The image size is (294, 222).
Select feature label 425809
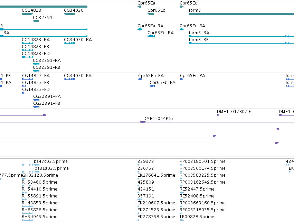146,182
